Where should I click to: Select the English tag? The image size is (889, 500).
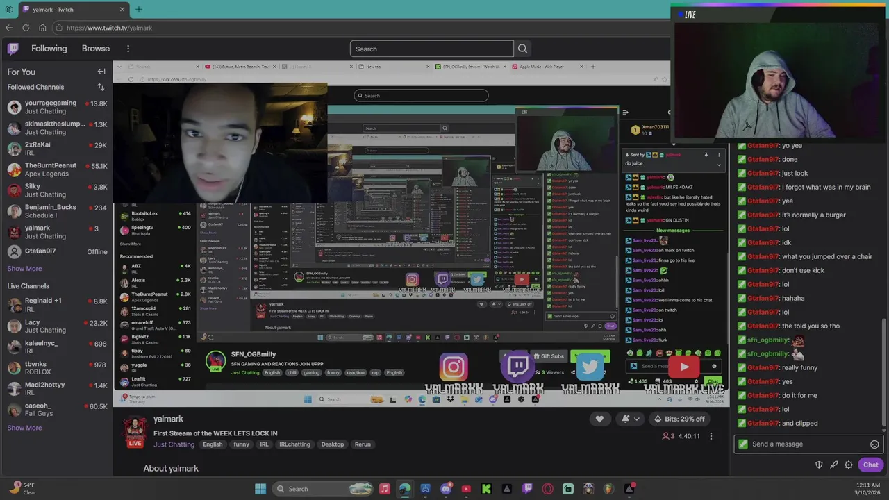(213, 444)
